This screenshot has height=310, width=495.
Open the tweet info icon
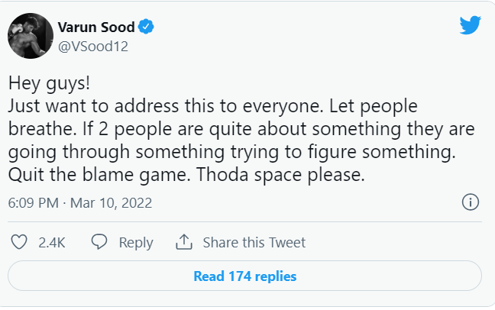[471, 202]
